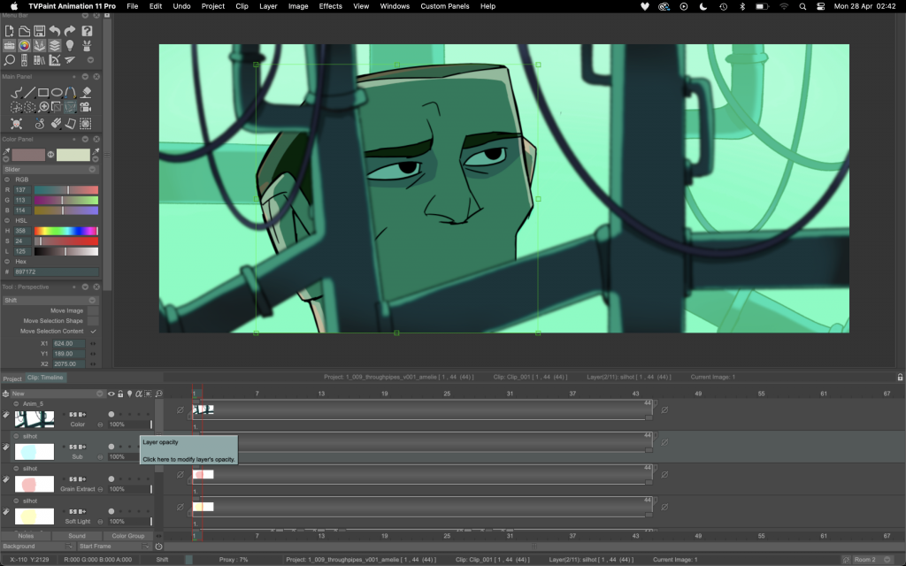Open the Shift tool mode dropdown
This screenshot has height=566, width=906.
(x=50, y=301)
